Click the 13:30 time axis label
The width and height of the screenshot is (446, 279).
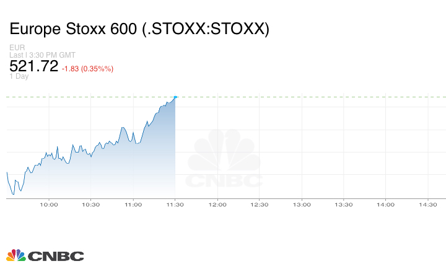tap(344, 205)
